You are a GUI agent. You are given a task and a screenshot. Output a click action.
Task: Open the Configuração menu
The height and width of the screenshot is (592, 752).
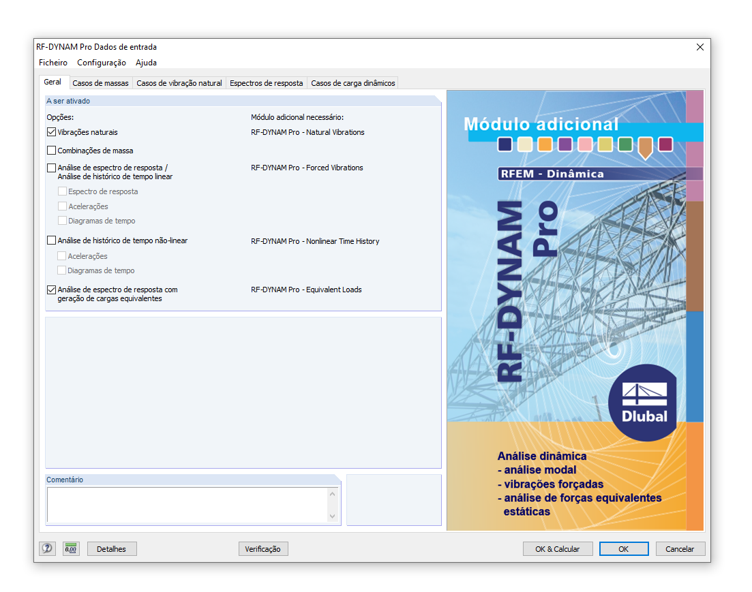[101, 62]
